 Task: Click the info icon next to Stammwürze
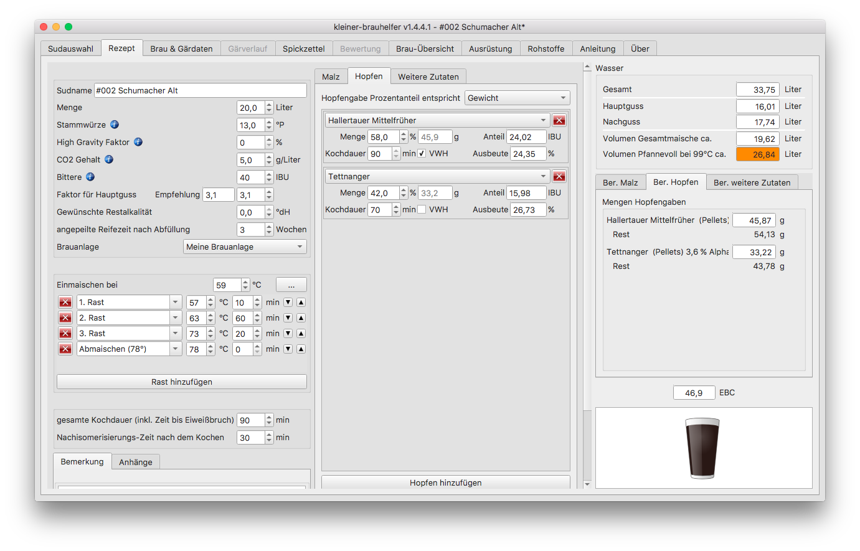click(x=115, y=125)
